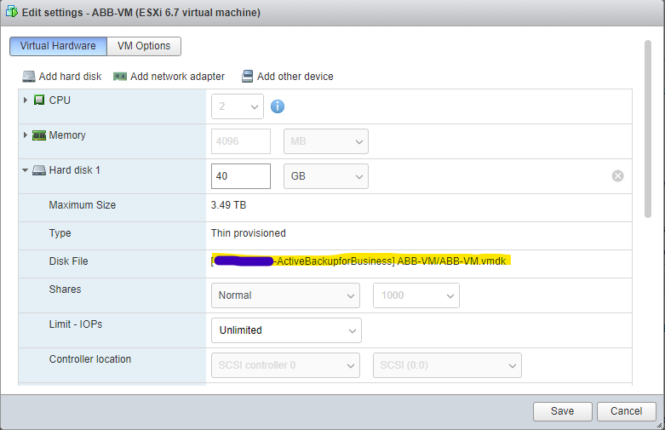Click the CPU info icon
The width and height of the screenshot is (665, 430).
(277, 106)
